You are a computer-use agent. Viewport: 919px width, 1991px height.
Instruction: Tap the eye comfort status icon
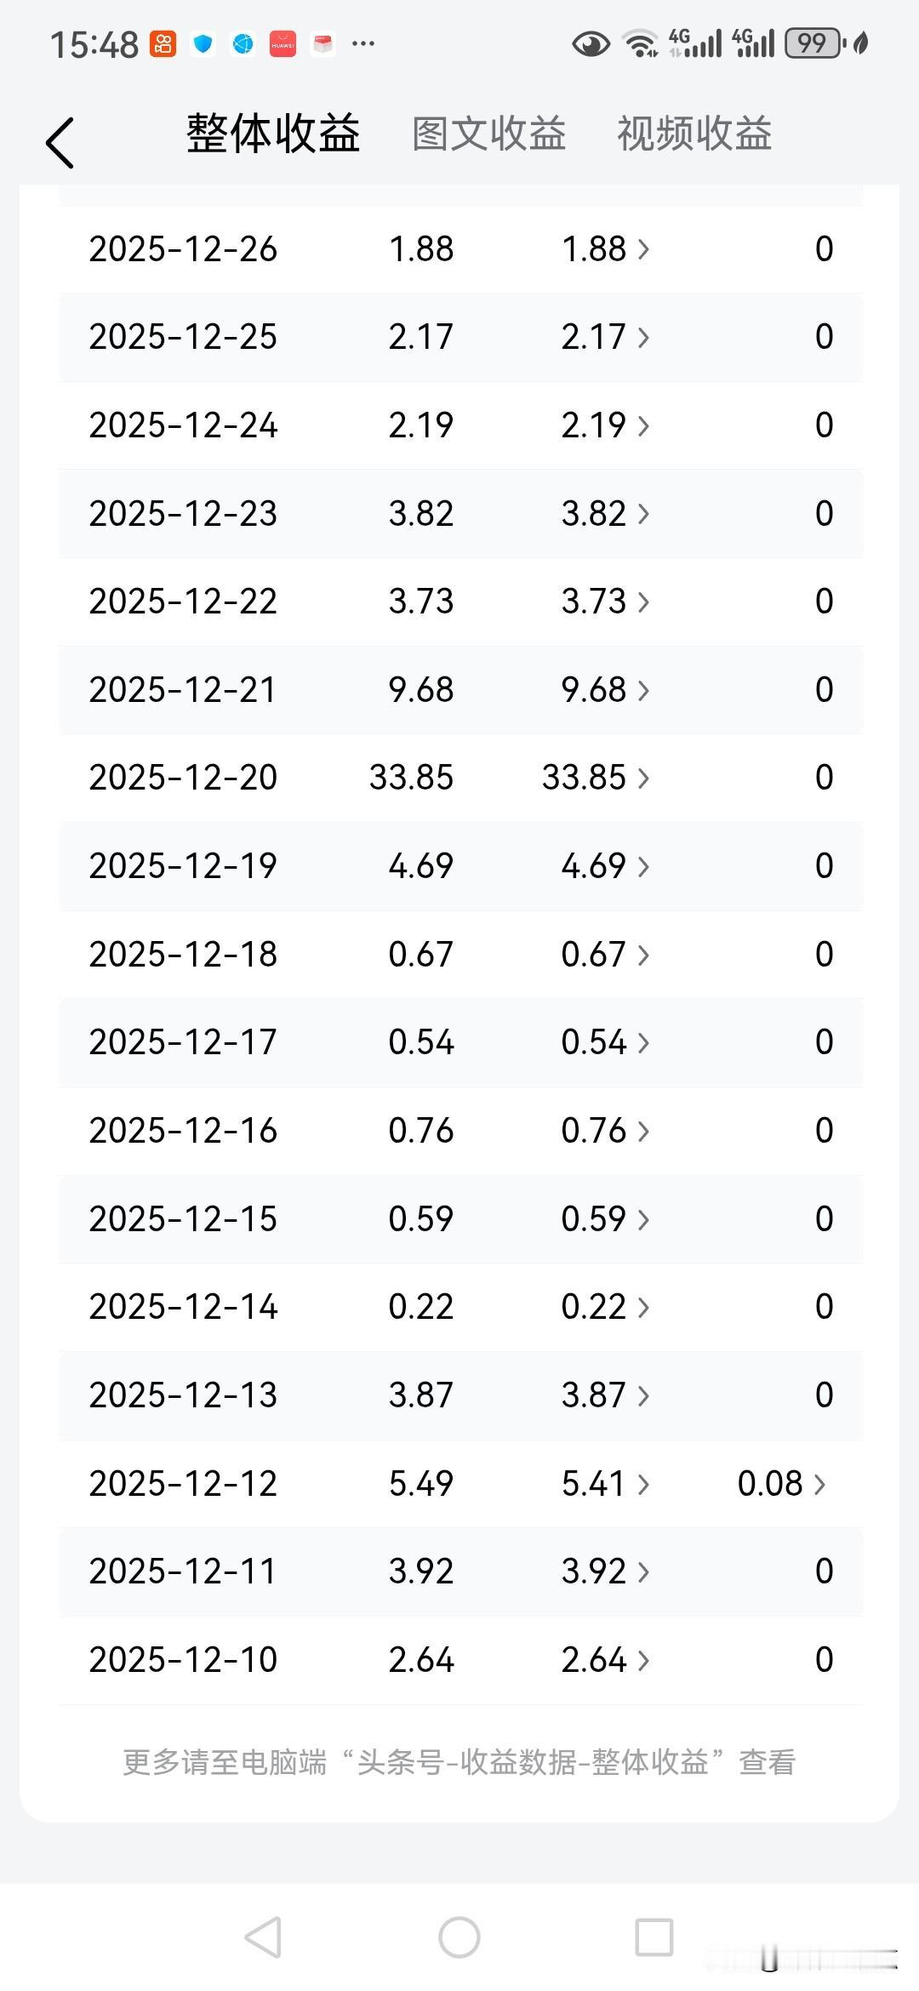(x=591, y=43)
